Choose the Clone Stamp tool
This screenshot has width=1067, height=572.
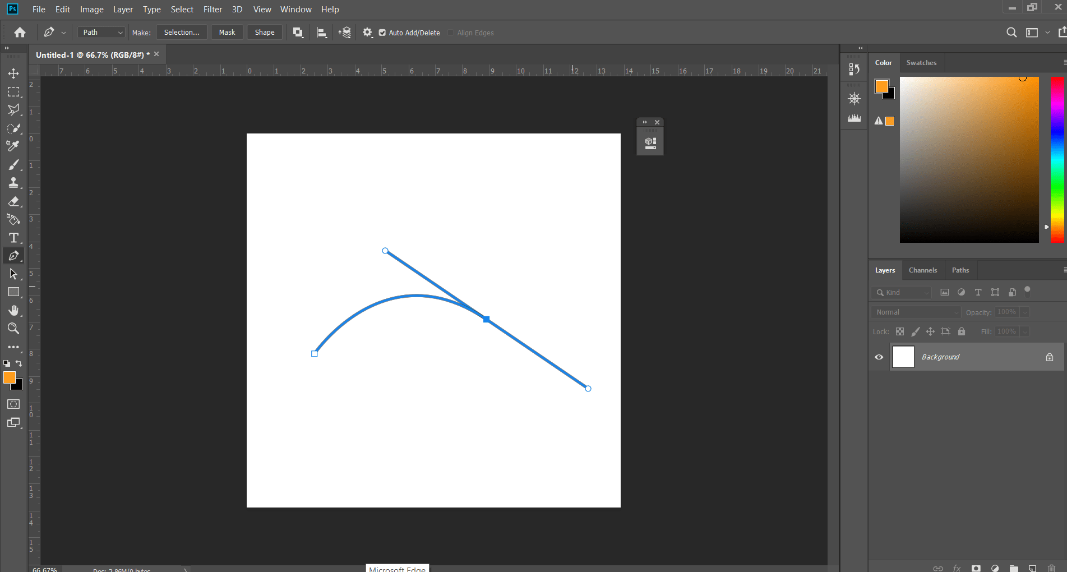coord(13,183)
